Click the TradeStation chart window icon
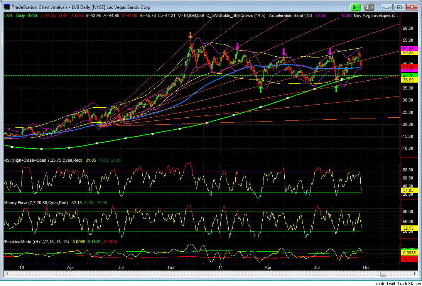Image resolution: width=422 pixels, height=286 pixels. click(x=6, y=7)
